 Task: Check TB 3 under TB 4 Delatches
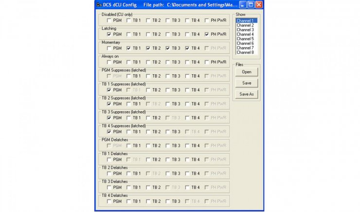(168, 201)
